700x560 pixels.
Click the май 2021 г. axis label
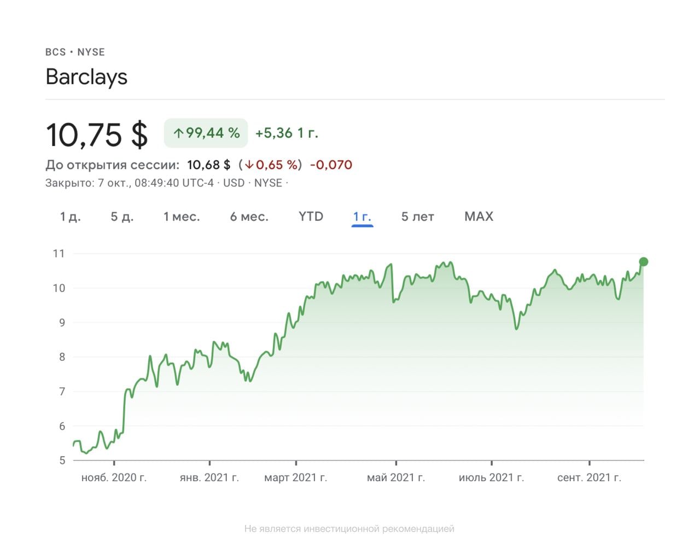396,477
